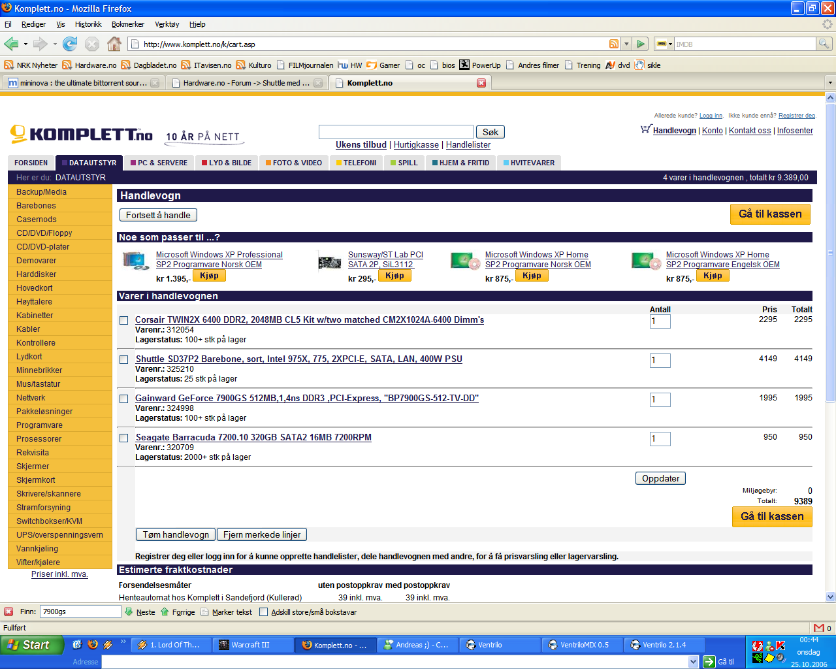Viewport: 836px width, 669px height.
Task: Open the dvd bookmark
Action: coord(618,65)
